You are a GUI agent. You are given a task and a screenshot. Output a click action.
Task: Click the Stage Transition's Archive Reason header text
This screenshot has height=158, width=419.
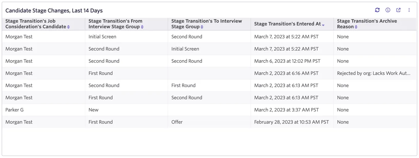coord(367,24)
